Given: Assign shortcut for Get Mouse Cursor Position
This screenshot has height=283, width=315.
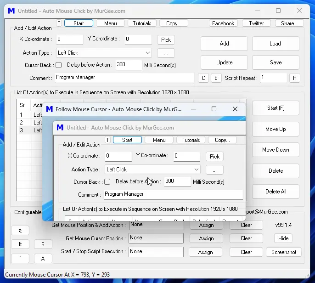Looking at the screenshot, I should [206, 238].
